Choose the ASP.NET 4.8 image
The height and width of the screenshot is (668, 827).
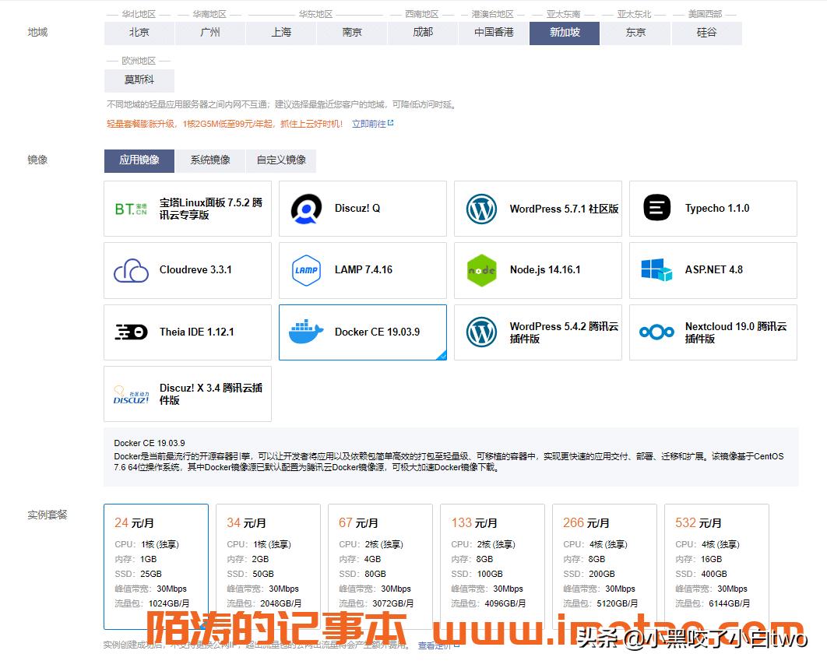pos(713,270)
